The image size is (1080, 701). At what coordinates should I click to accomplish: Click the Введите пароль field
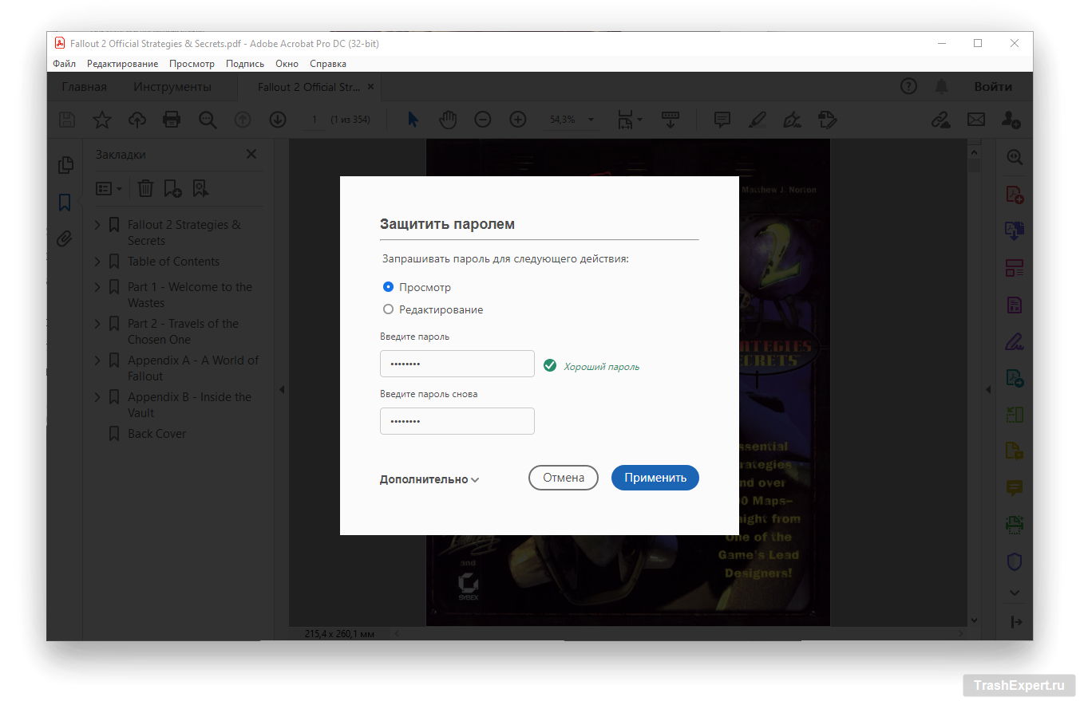tap(457, 364)
